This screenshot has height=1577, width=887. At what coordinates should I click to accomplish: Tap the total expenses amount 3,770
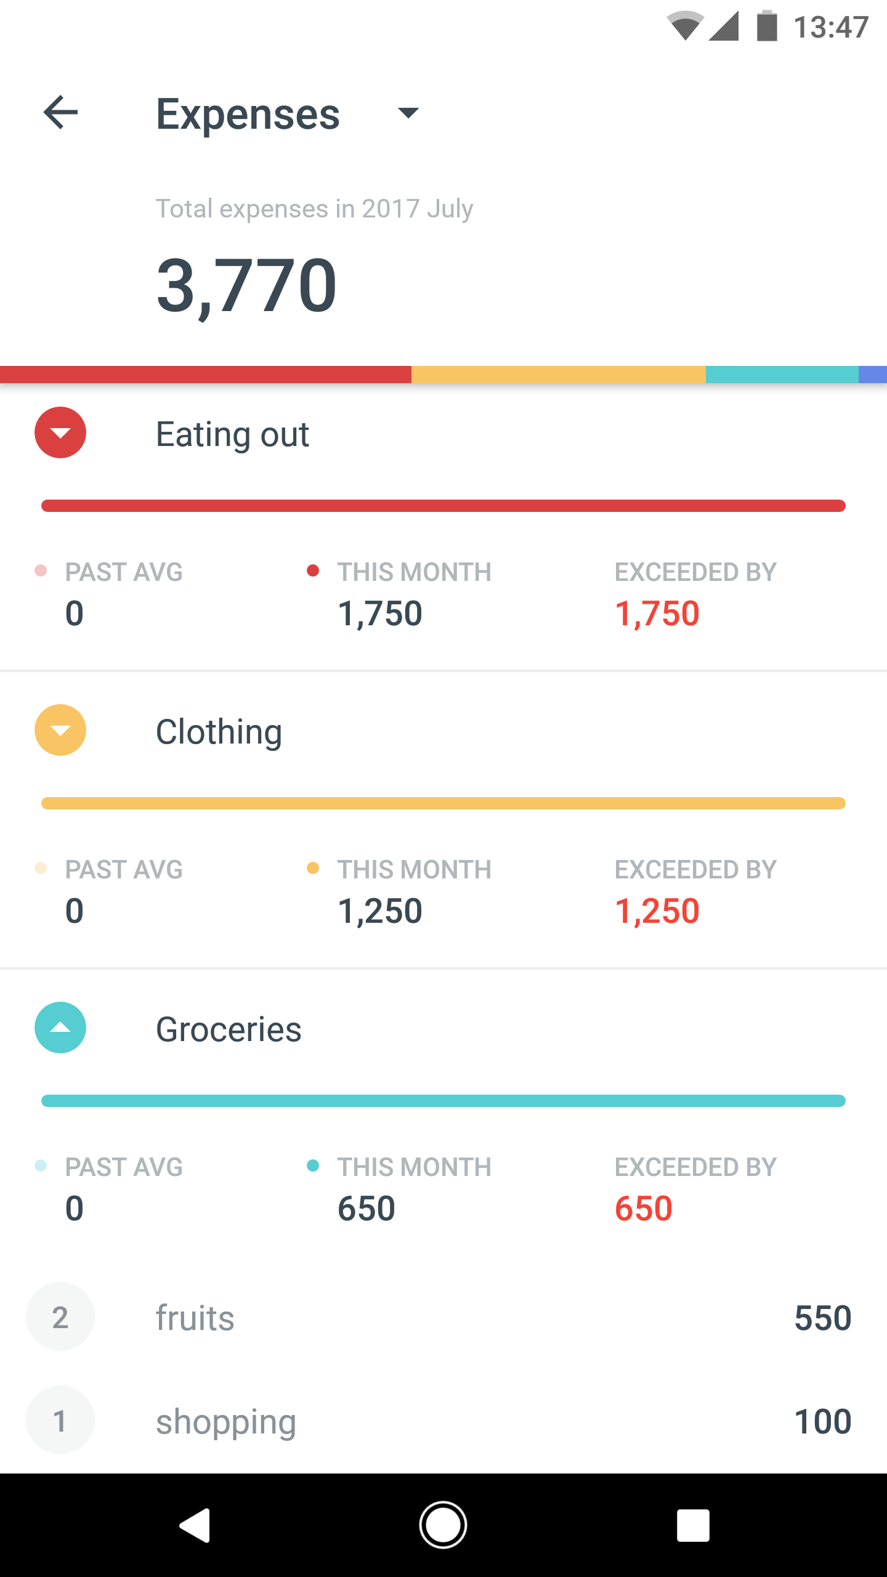[x=246, y=285]
